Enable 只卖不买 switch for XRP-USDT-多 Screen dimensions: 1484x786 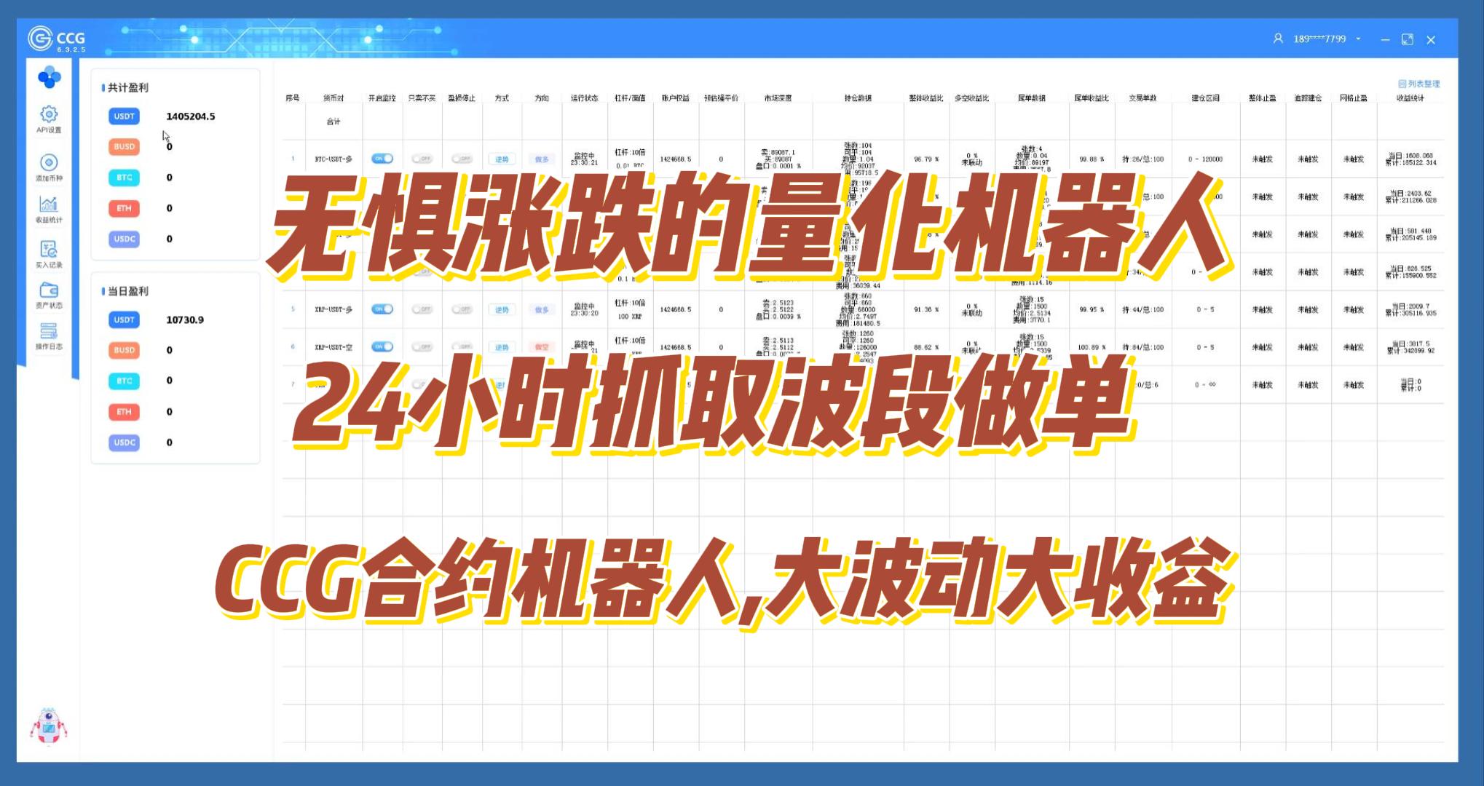pyautogui.click(x=422, y=309)
